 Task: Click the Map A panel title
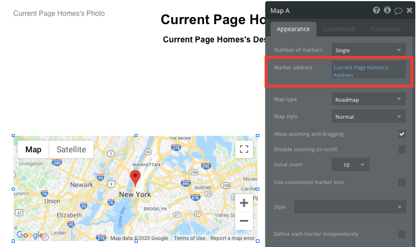tap(280, 11)
